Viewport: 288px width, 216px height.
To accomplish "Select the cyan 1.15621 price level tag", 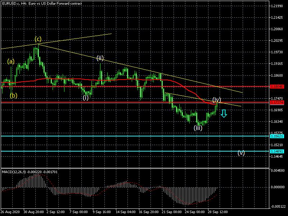I will (279, 136).
